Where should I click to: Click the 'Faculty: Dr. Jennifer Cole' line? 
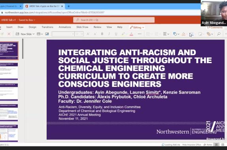85,101
